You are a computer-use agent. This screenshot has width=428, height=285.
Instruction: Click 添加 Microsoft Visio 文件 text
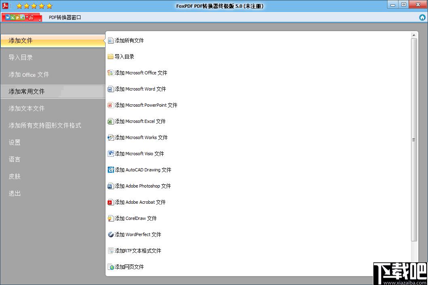139,154
